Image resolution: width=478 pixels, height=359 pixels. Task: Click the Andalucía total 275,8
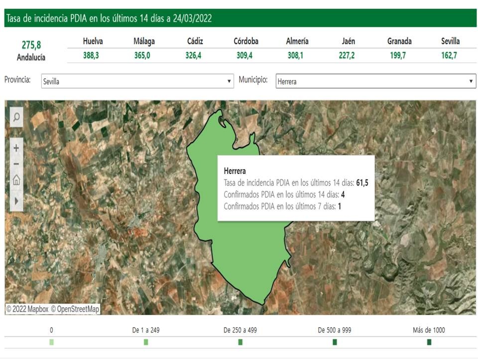click(x=31, y=46)
